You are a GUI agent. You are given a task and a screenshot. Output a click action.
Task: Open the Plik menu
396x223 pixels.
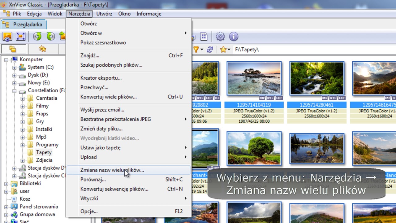17,14
